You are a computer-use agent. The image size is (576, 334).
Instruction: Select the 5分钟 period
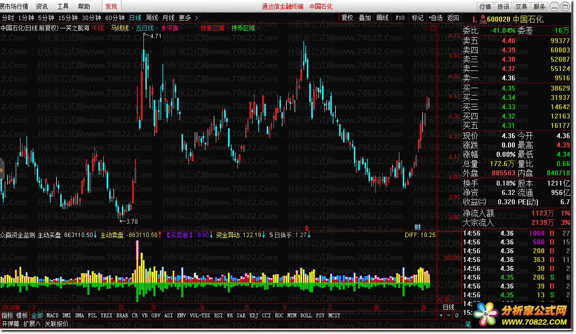46,18
